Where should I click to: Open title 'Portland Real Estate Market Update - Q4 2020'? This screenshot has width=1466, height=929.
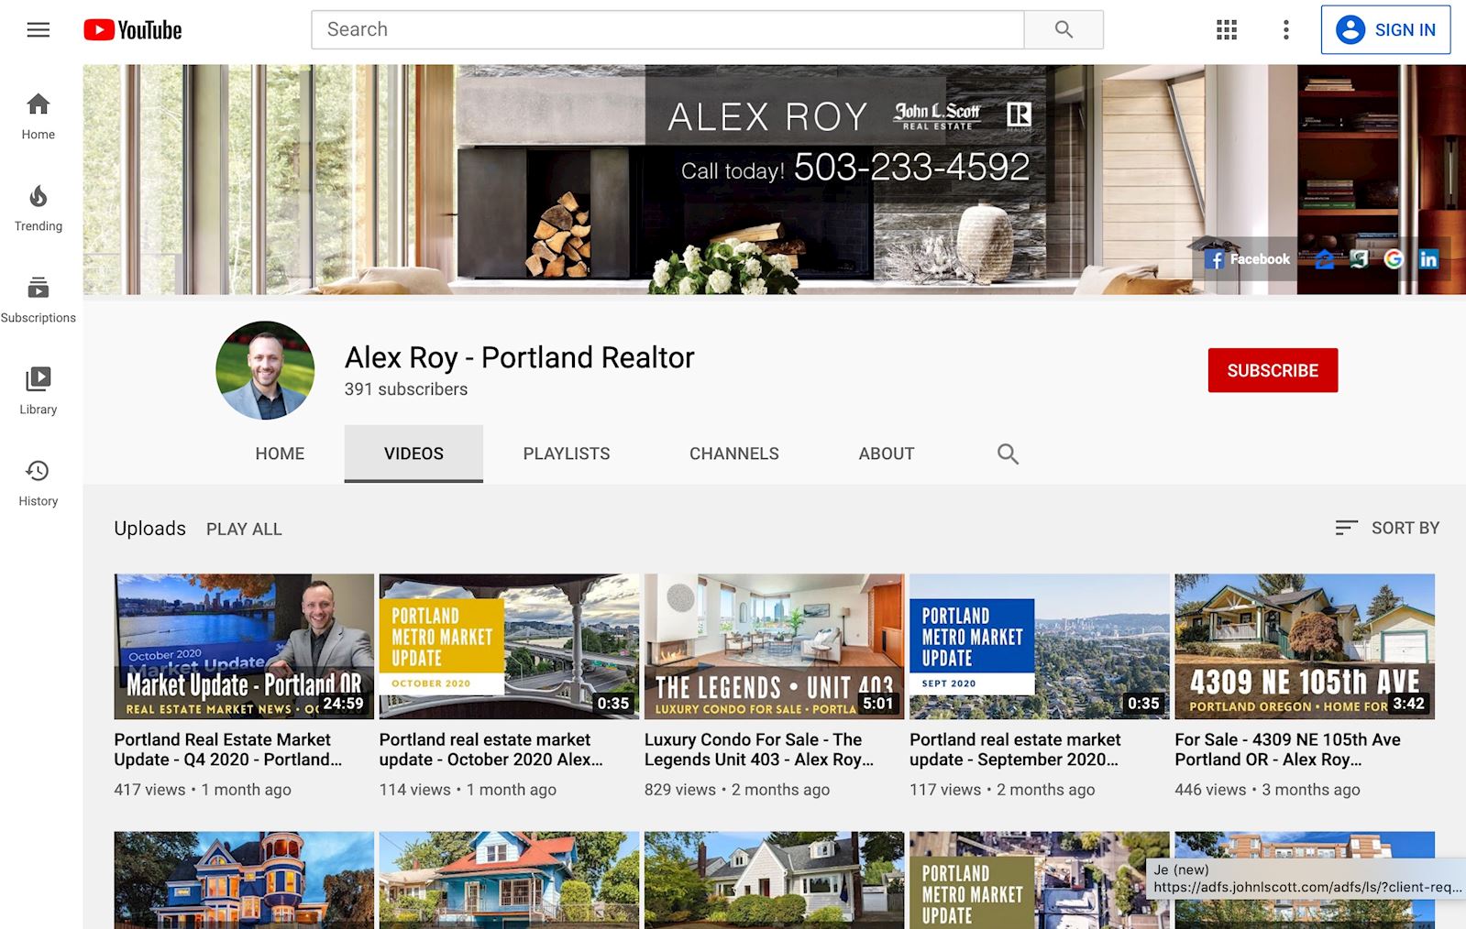(228, 749)
